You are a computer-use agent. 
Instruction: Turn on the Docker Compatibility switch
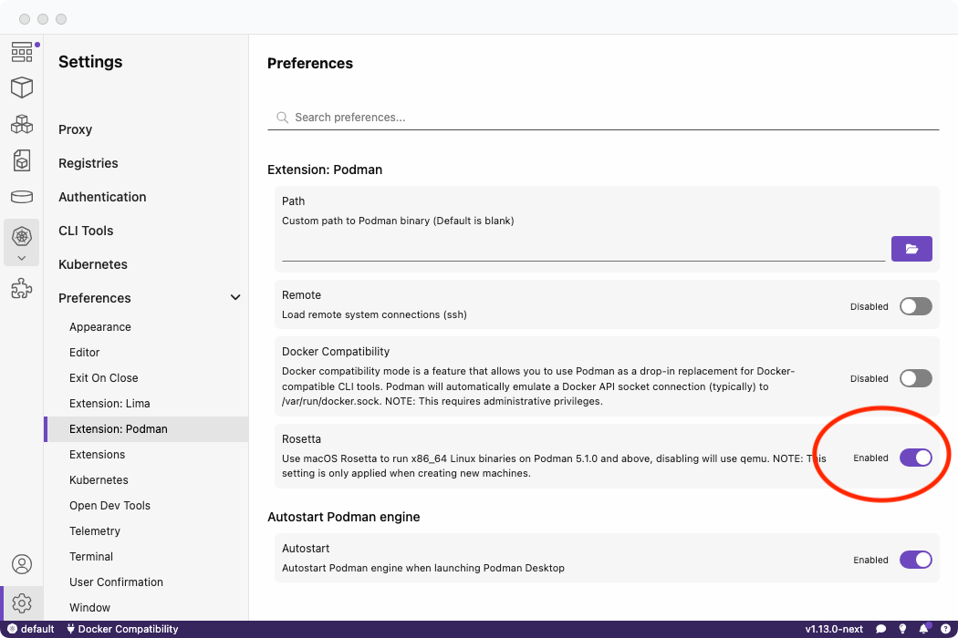tap(915, 378)
